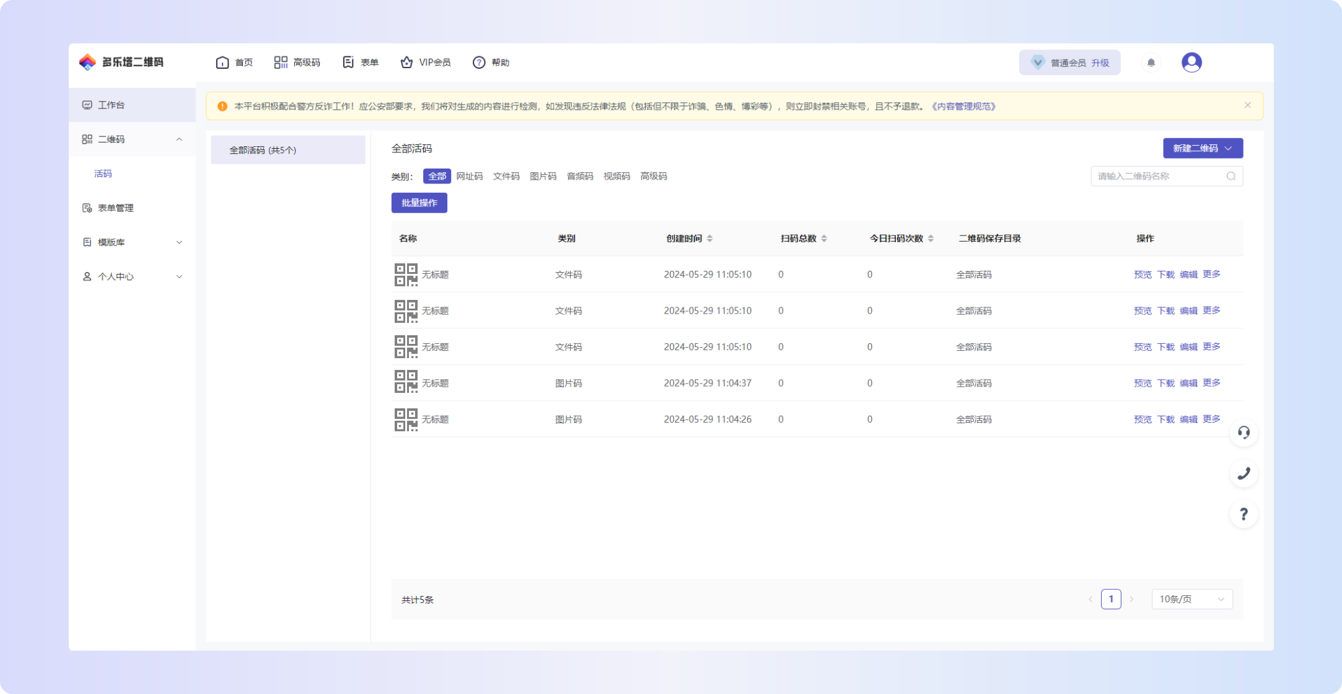Click the notification bell icon
1342x694 pixels.
click(x=1151, y=63)
